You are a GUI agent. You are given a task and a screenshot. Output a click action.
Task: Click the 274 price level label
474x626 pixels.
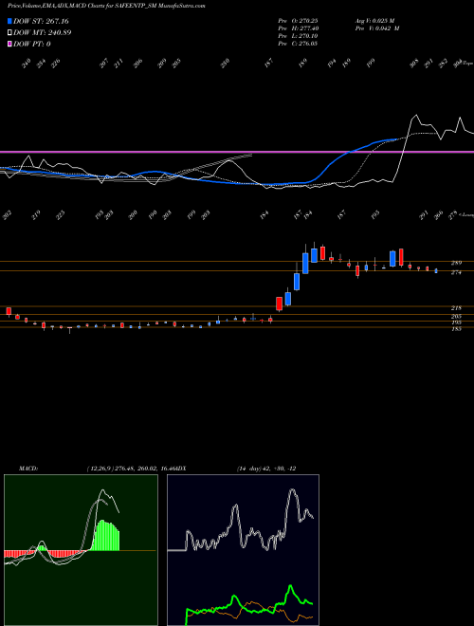(456, 272)
